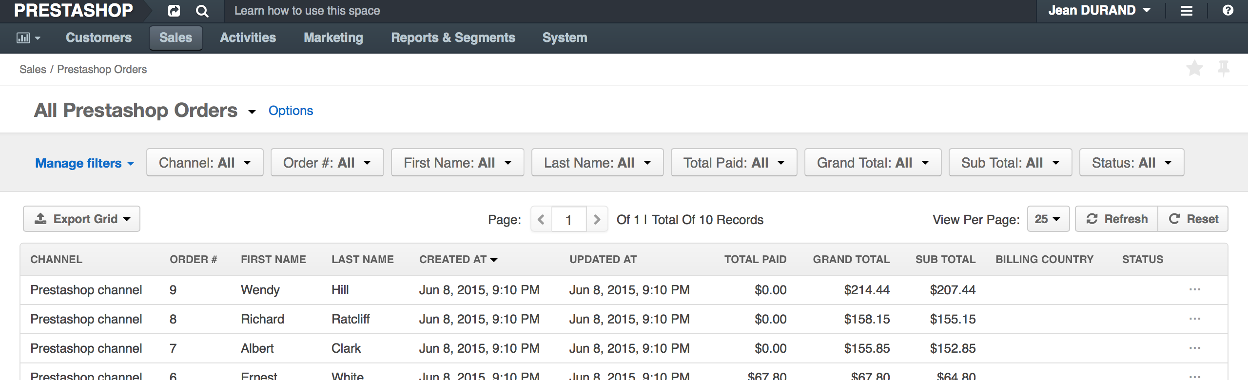Open row actions for Albert Clark order
The height and width of the screenshot is (380, 1248).
click(x=1195, y=348)
